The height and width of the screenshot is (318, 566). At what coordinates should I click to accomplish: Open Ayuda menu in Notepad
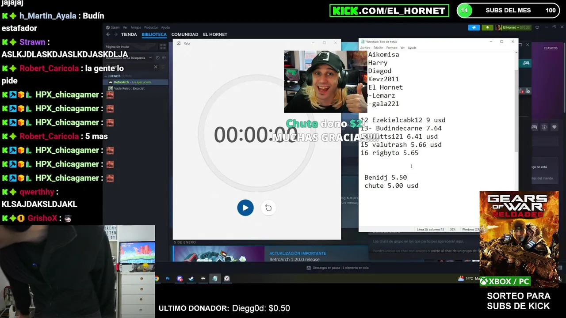pos(412,48)
